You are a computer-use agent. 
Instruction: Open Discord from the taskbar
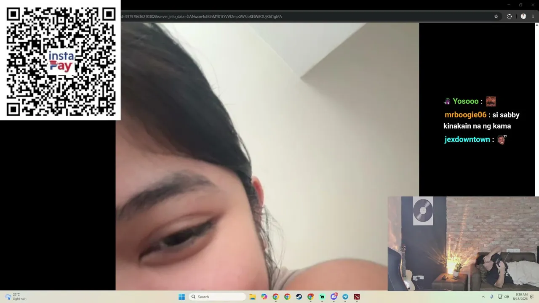pos(334,297)
